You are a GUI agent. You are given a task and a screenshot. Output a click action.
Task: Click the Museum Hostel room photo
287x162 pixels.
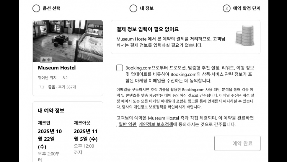(x=68, y=41)
